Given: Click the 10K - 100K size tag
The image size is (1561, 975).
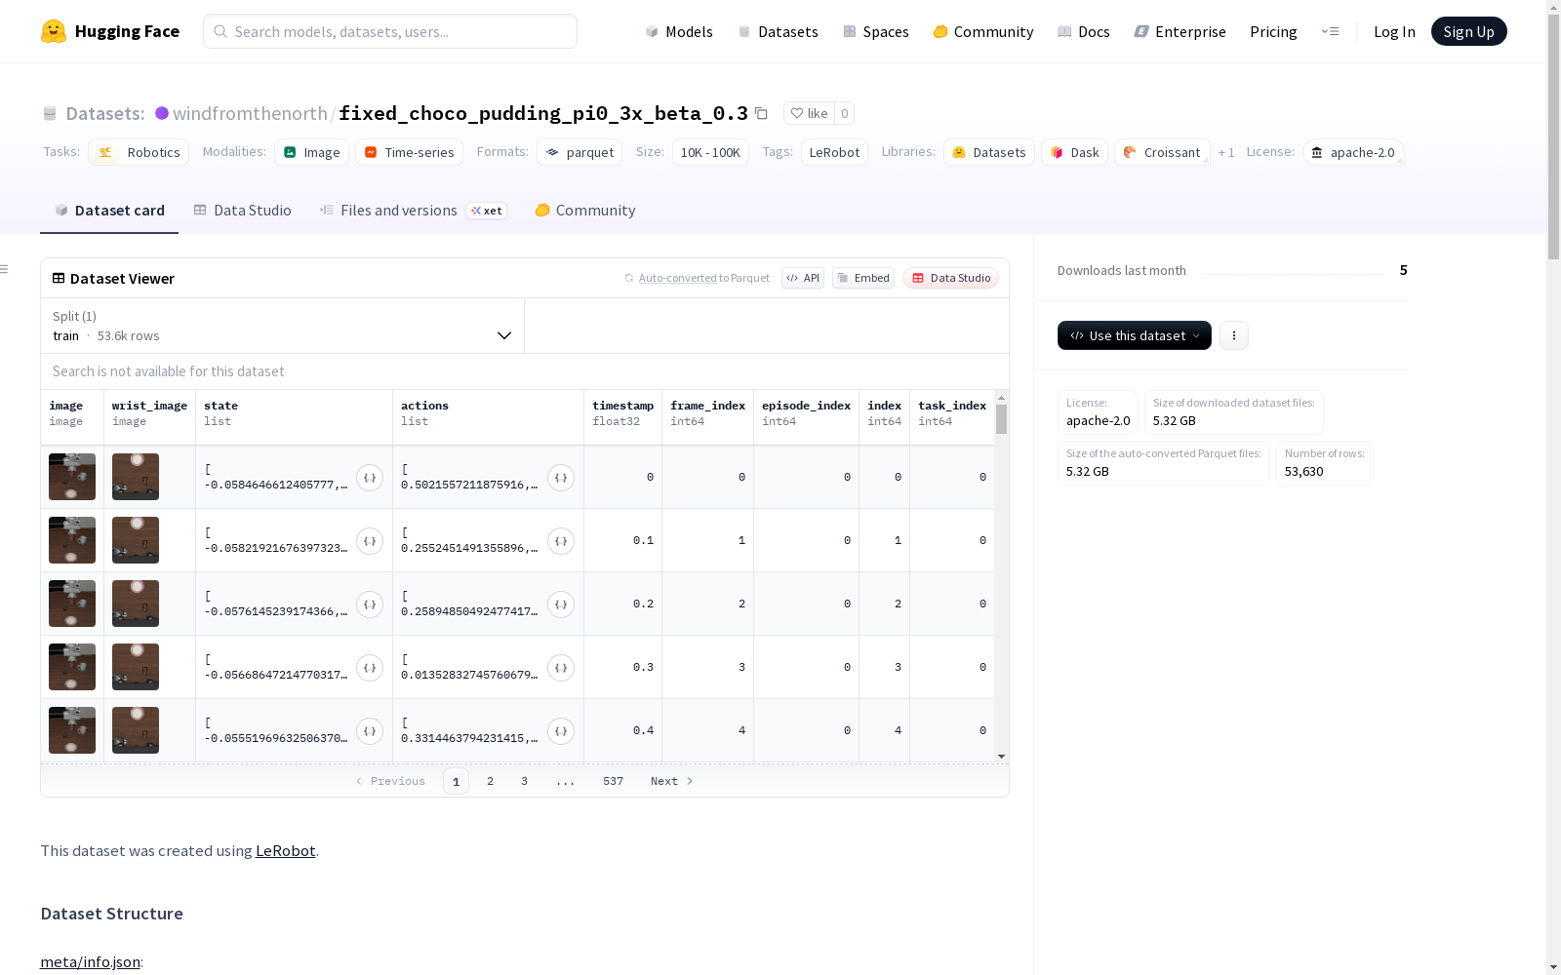Looking at the screenshot, I should pos(710,152).
